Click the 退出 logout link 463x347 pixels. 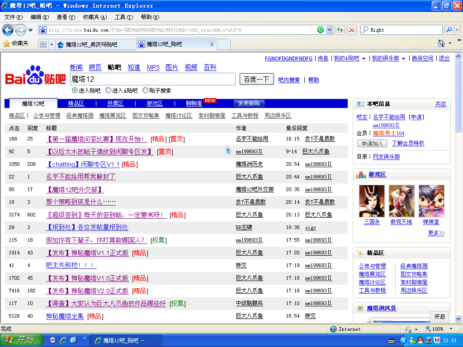[444, 58]
